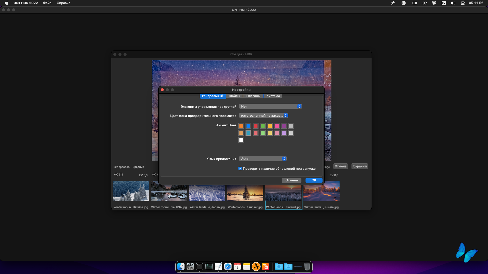The image size is (488, 274).
Task: Select the Winter lands...t sunset.jpg thumbnail
Action: pos(245,193)
